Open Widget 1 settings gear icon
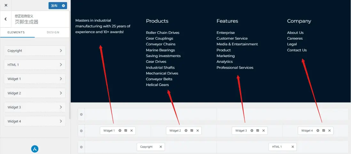The width and height of the screenshot is (351, 154). (120, 130)
